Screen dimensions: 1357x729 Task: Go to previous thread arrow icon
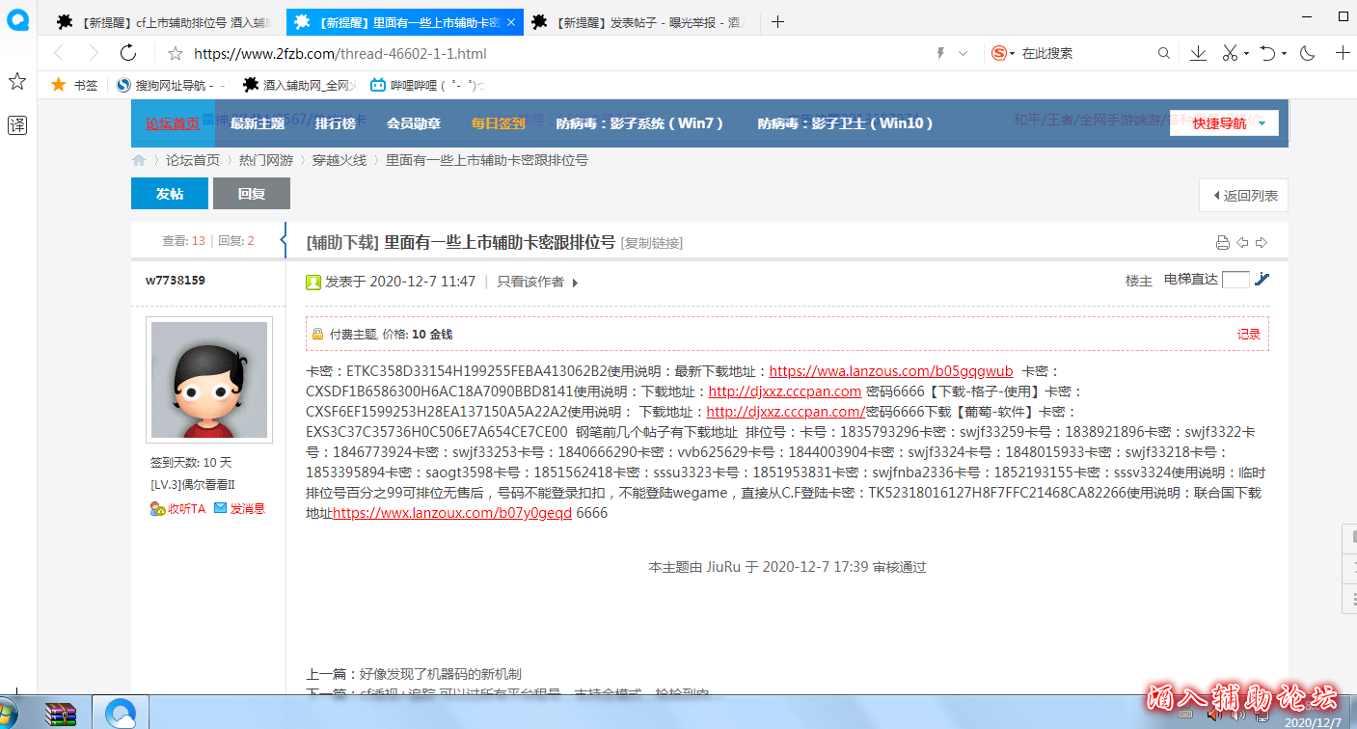point(1243,243)
